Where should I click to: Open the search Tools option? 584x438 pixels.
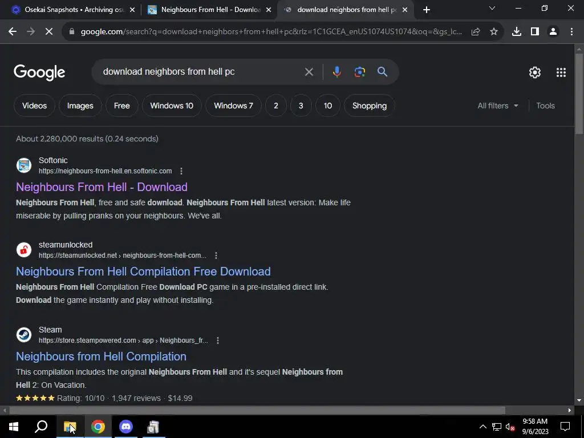click(546, 106)
